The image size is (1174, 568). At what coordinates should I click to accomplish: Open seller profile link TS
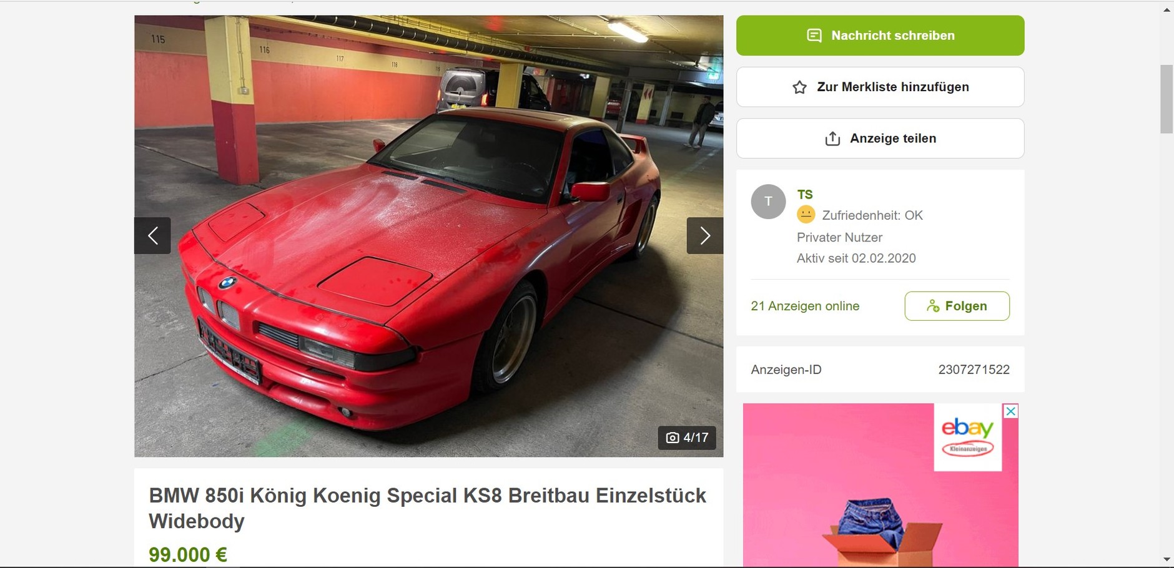tap(804, 194)
